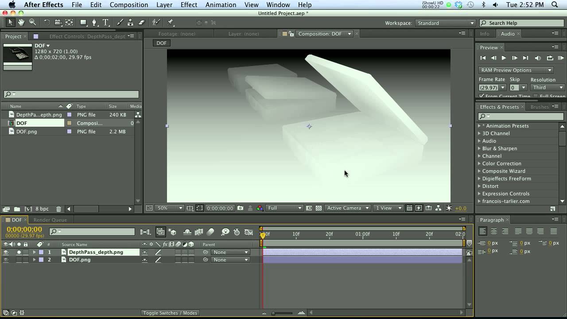Click the current time indicator in the timeline
Image resolution: width=567 pixels, height=319 pixels.
click(x=263, y=235)
